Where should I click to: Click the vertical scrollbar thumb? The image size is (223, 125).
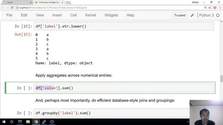(222, 78)
